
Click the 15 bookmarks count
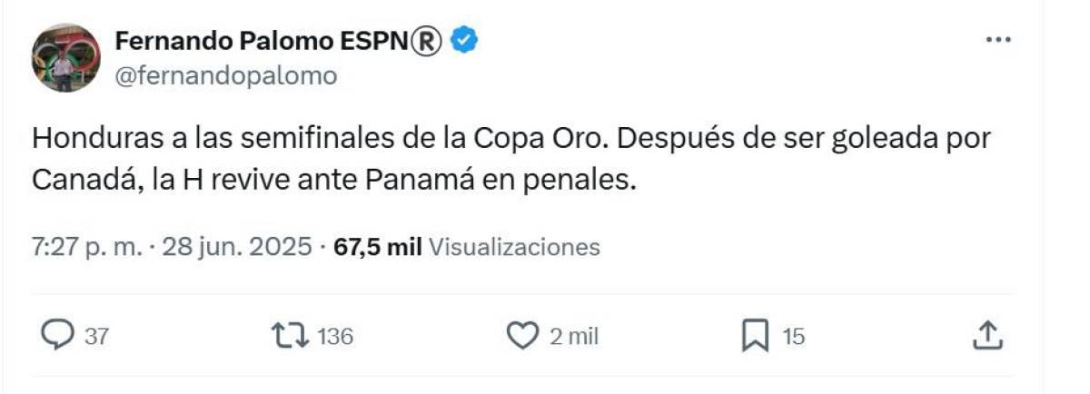[793, 337]
